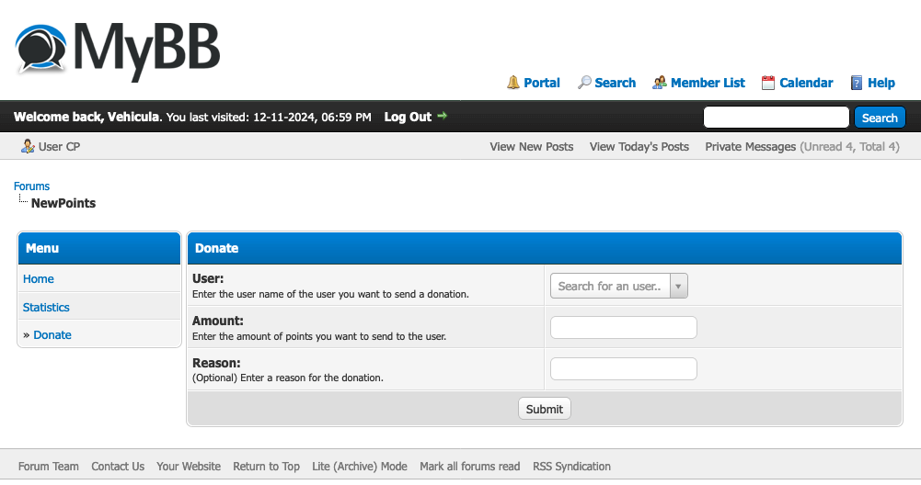This screenshot has width=921, height=485.
Task: Click the Search magnifier icon in the top menu
Action: [584, 83]
